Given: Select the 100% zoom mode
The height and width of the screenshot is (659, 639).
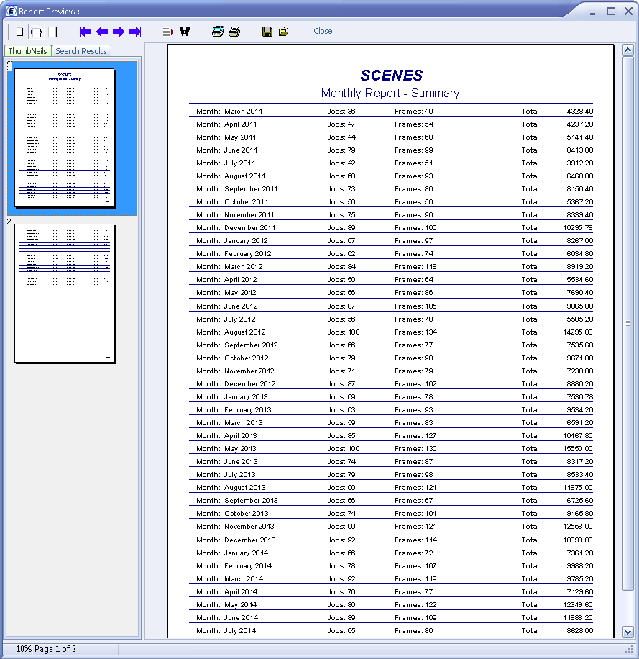Looking at the screenshot, I should [52, 32].
